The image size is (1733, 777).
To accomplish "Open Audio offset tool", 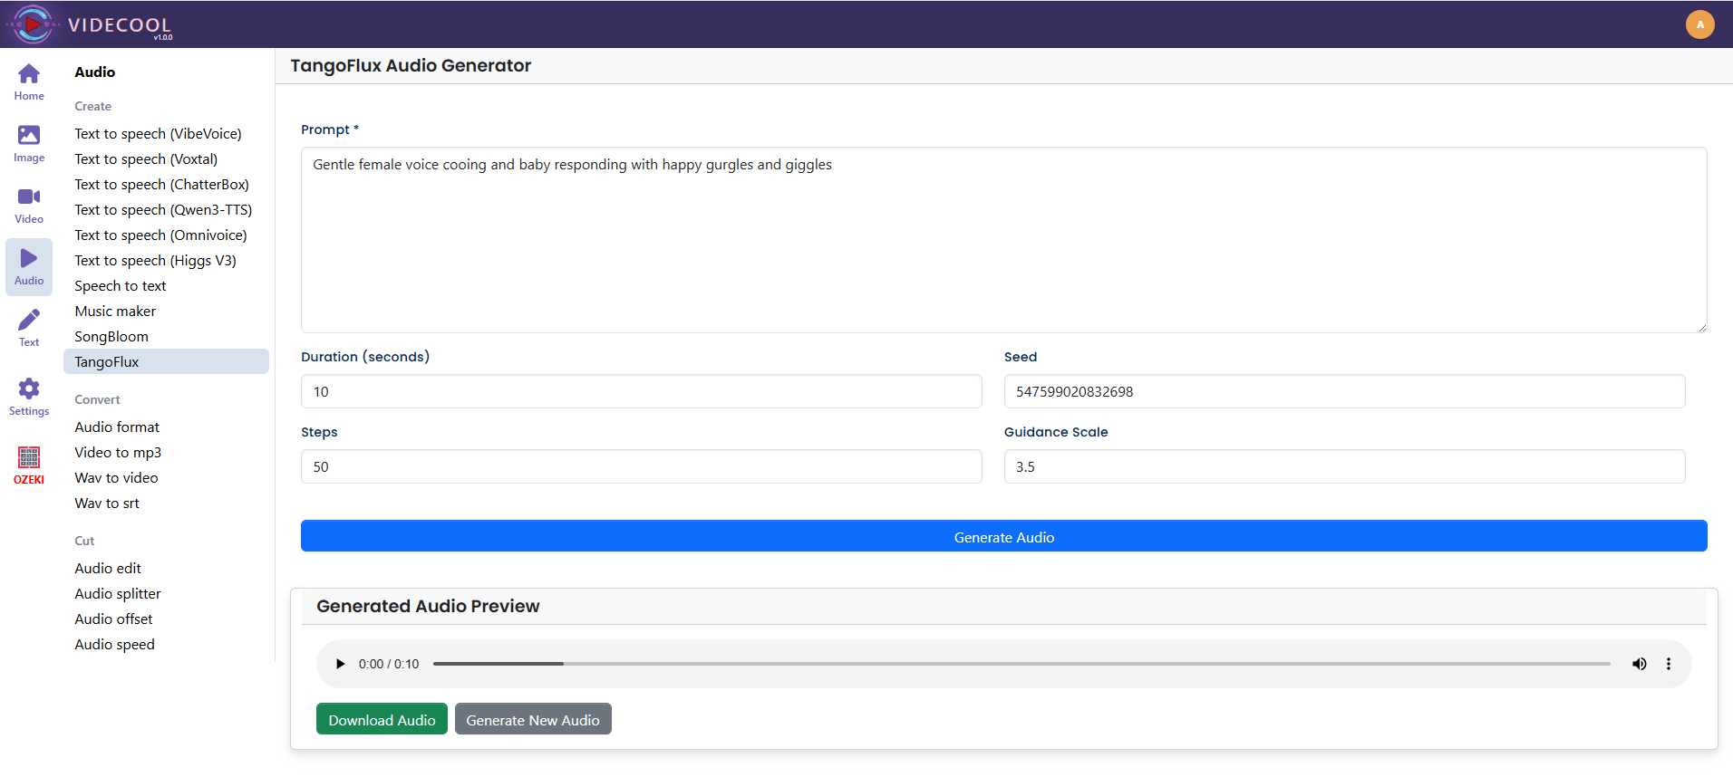I will click(x=113, y=619).
